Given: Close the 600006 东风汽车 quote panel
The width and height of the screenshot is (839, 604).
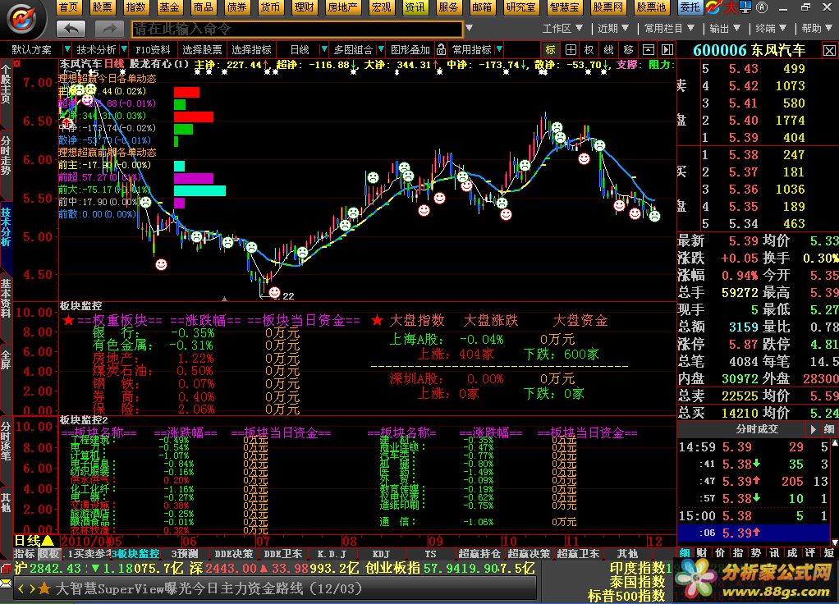Looking at the screenshot, I should [829, 51].
